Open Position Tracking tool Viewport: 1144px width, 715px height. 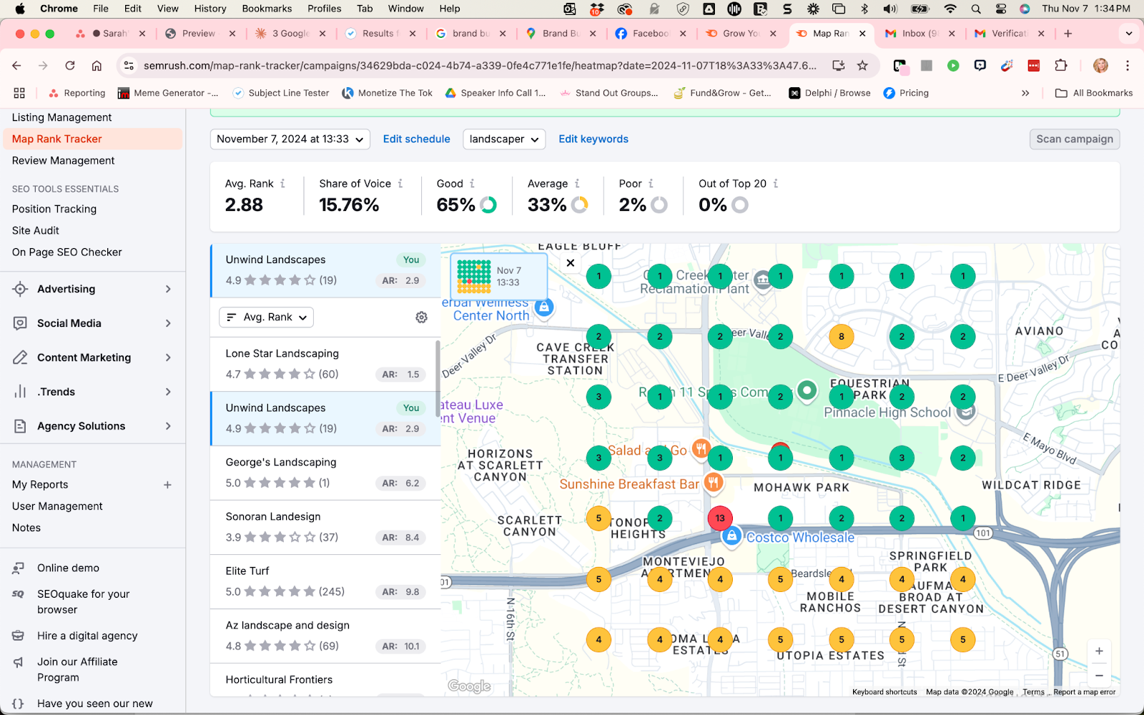point(54,209)
